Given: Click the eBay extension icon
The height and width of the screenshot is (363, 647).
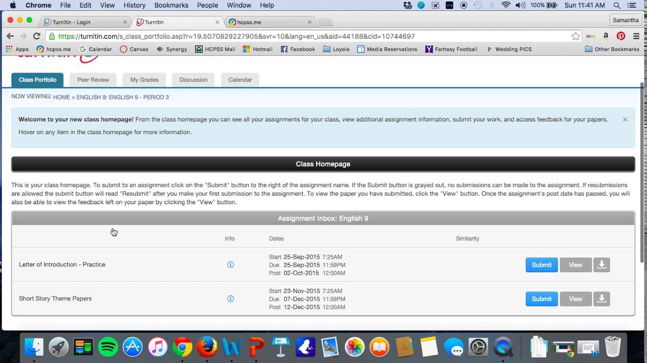Looking at the screenshot, I should pos(590,36).
